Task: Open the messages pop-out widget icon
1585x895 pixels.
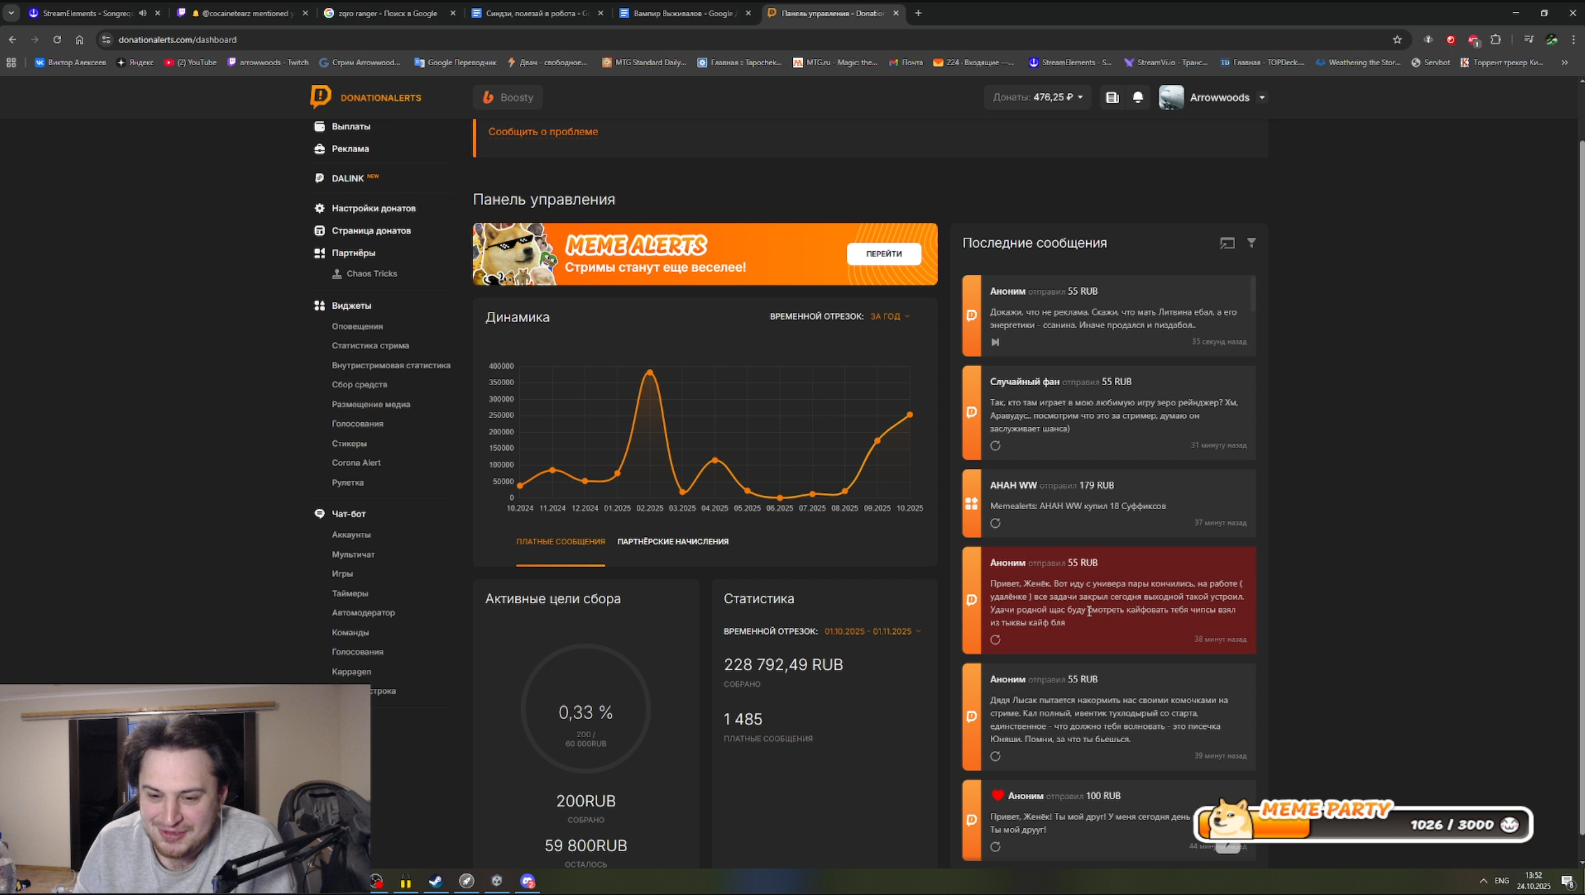Action: coord(1227,243)
